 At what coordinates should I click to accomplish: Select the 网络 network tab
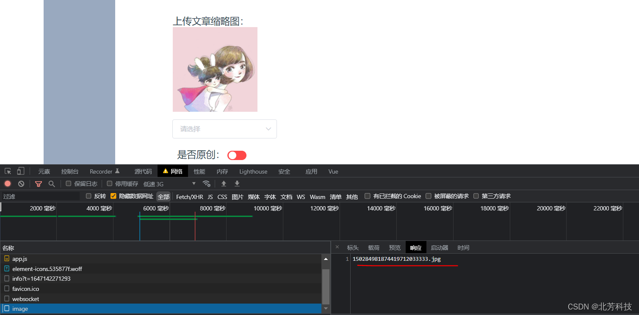point(173,171)
